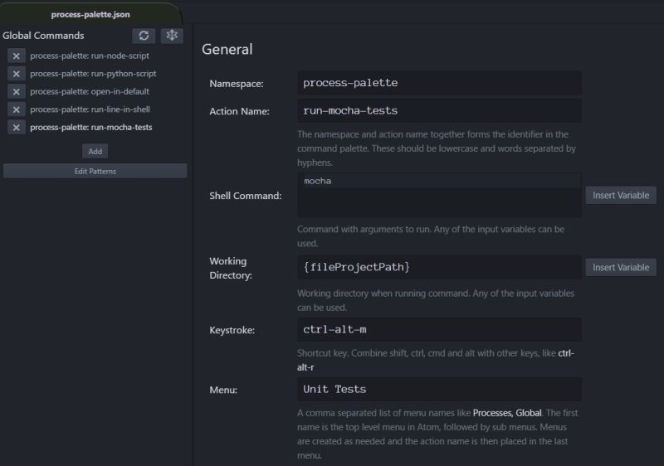Remove the run-python-script command
Viewport: 664px width, 466px height.
click(x=16, y=74)
